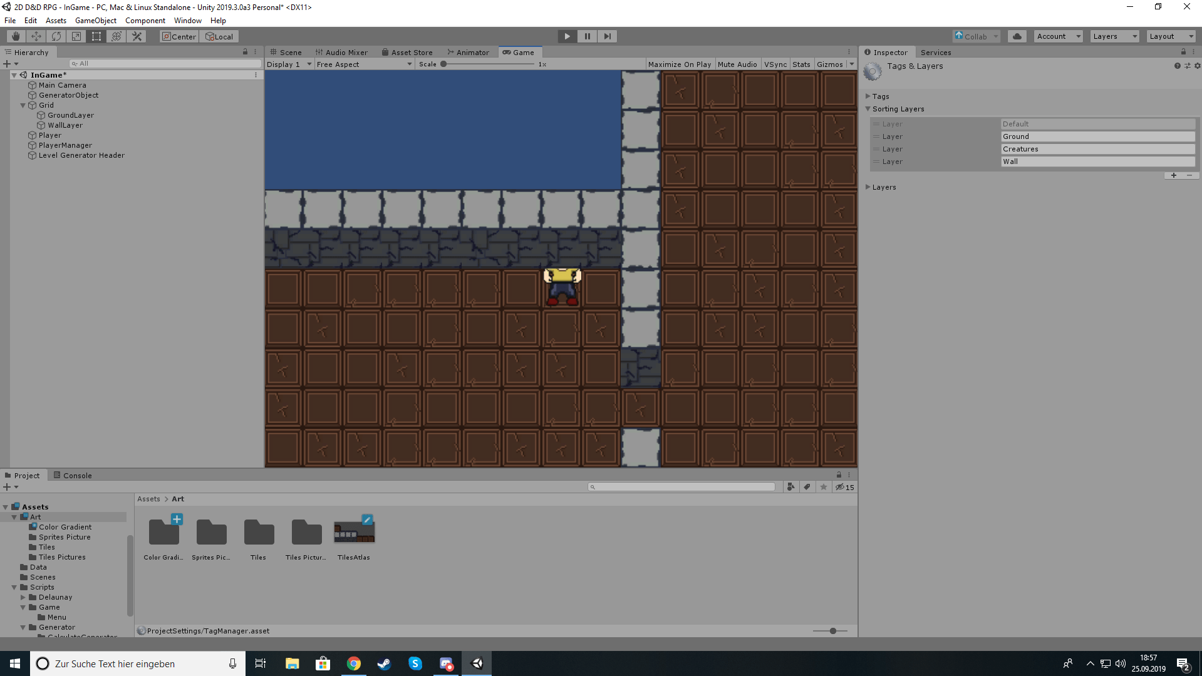Click the plus icon in the Hierarchy panel
This screenshot has width=1202, height=676.
[x=6, y=63]
